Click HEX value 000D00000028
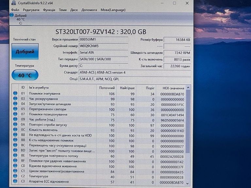 point(172,178)
